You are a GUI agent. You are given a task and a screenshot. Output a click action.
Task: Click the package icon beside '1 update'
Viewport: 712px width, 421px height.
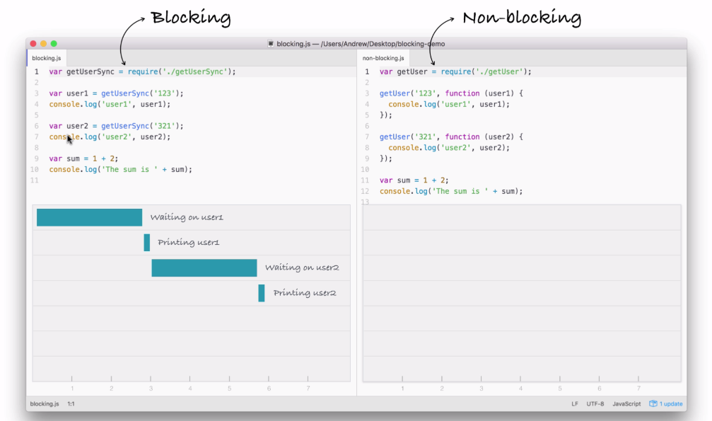[653, 404]
